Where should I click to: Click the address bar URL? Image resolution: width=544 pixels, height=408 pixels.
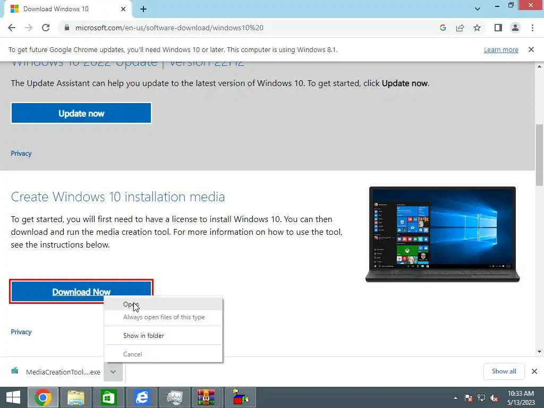click(169, 28)
